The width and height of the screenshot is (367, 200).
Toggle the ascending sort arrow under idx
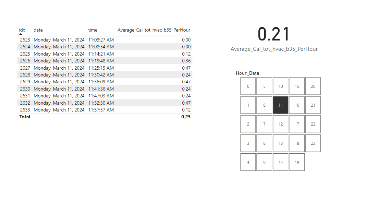[x=21, y=34]
